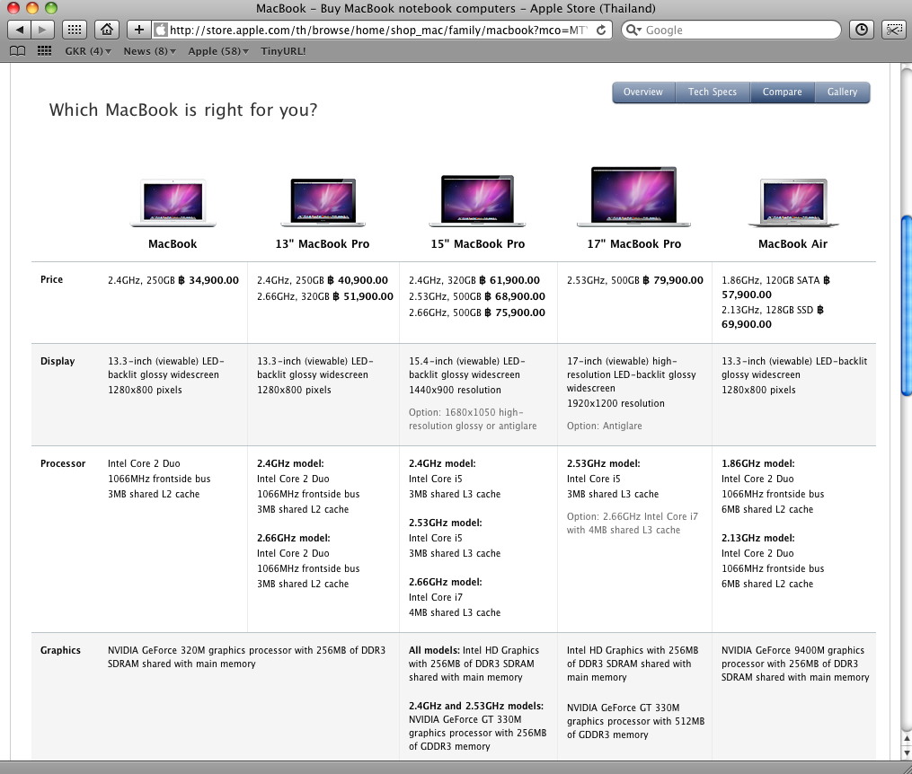Screen dimensions: 912x774
Task: Click the 15" MacBook Pro product image
Action: (x=477, y=200)
